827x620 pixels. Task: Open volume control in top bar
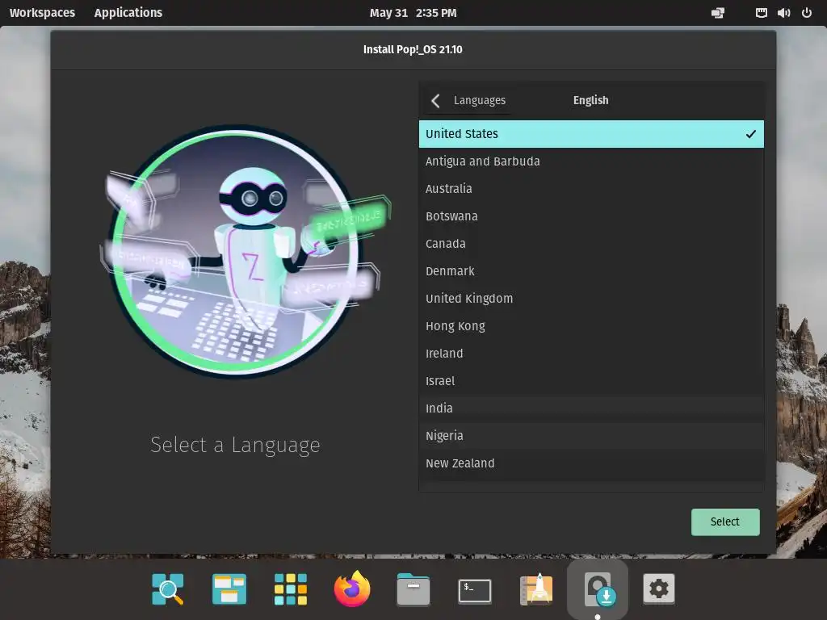pos(783,13)
